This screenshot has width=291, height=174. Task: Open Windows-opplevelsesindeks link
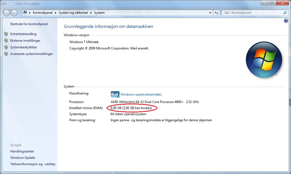141,94
